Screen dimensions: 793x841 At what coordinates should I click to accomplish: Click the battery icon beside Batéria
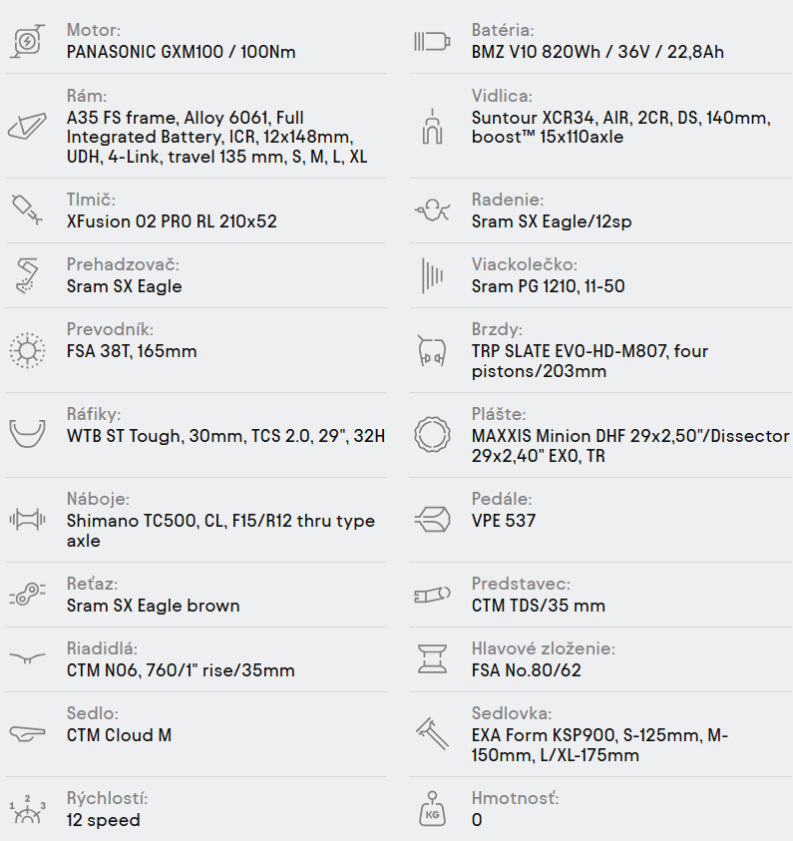pos(432,41)
